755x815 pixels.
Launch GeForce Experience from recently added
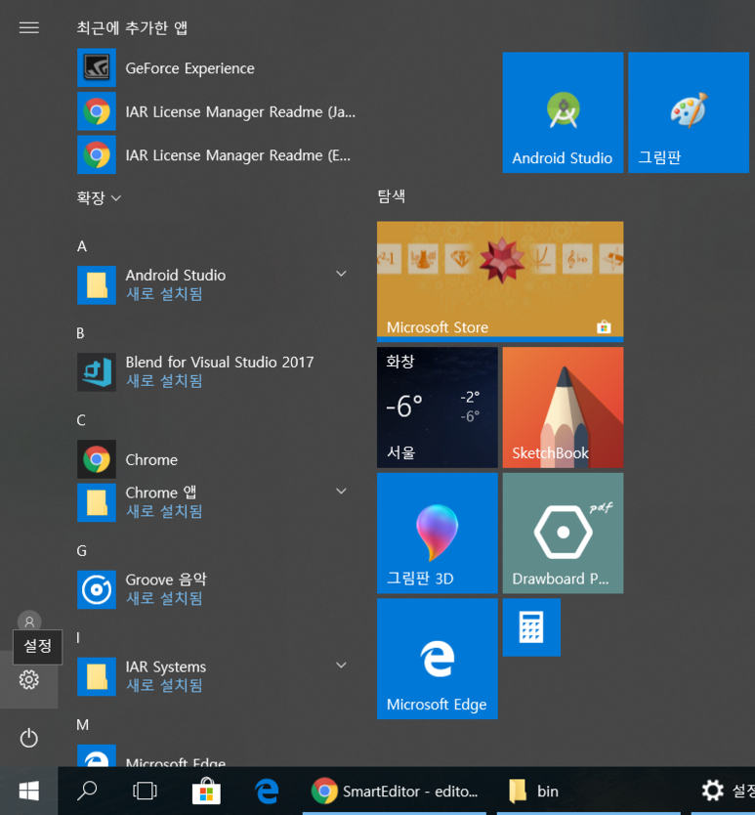pos(217,68)
